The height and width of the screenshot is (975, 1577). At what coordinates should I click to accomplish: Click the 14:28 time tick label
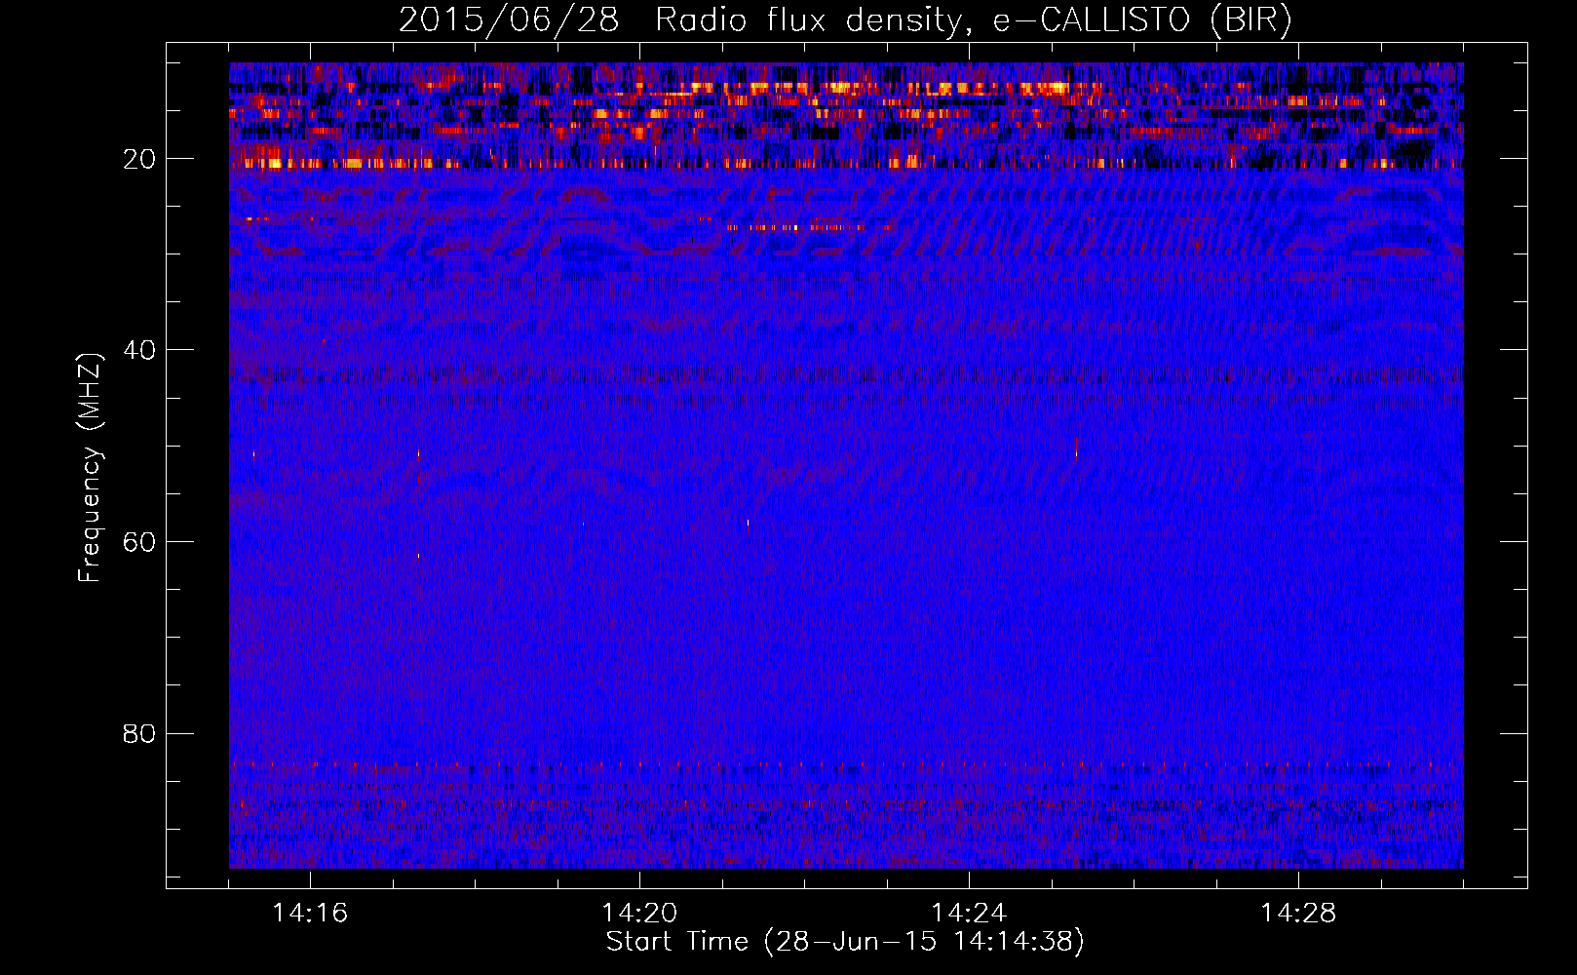(1298, 914)
